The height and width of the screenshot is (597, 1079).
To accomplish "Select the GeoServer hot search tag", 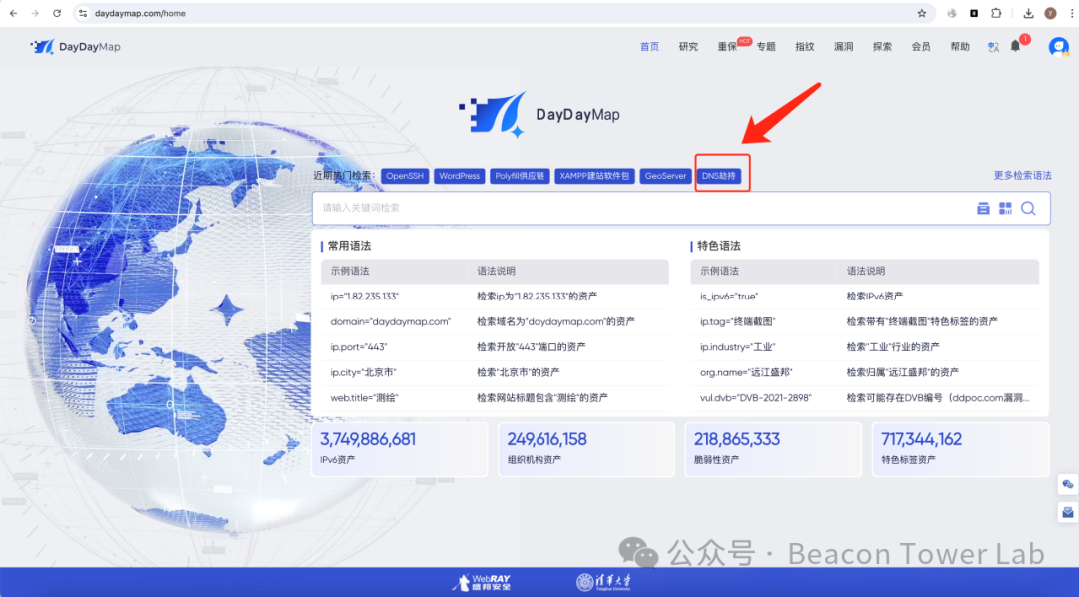I will (x=665, y=176).
